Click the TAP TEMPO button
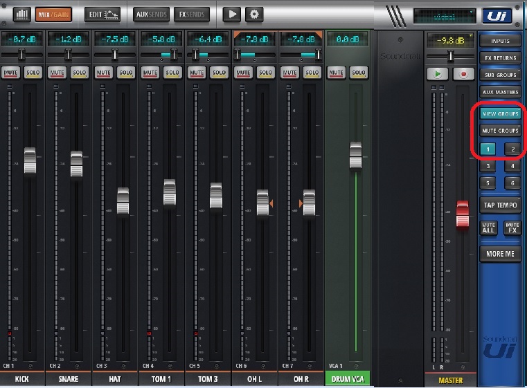The height and width of the screenshot is (388, 527). pyautogui.click(x=500, y=205)
